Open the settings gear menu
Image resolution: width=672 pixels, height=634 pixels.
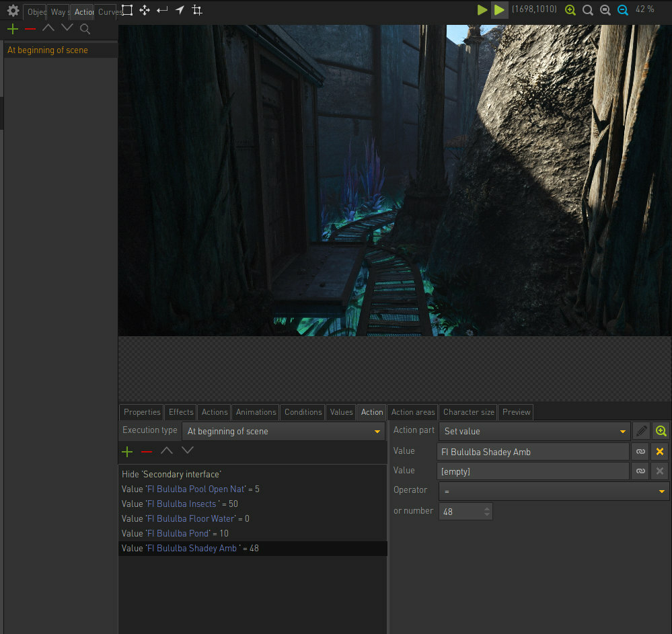[13, 10]
